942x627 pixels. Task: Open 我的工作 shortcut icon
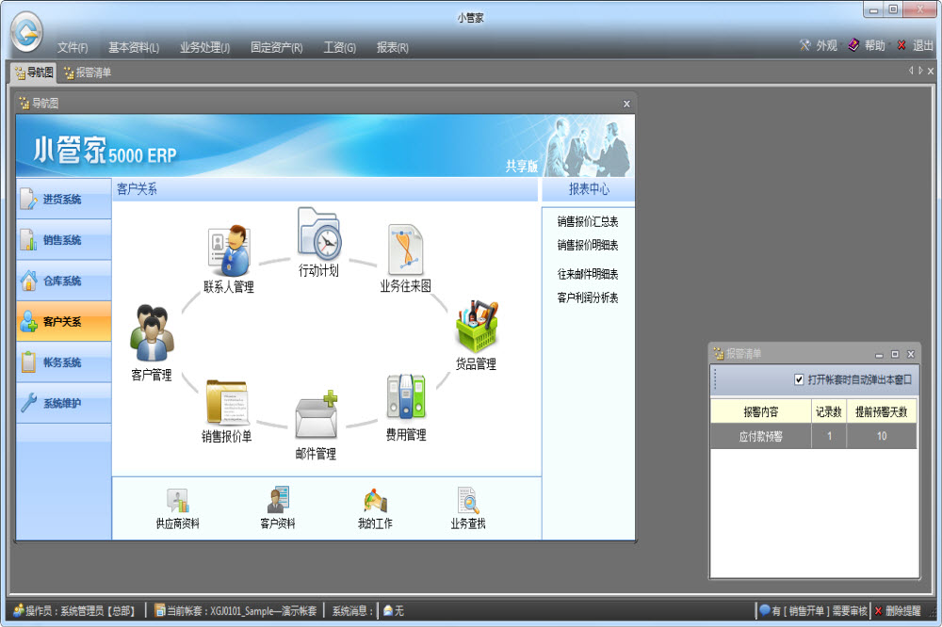375,502
